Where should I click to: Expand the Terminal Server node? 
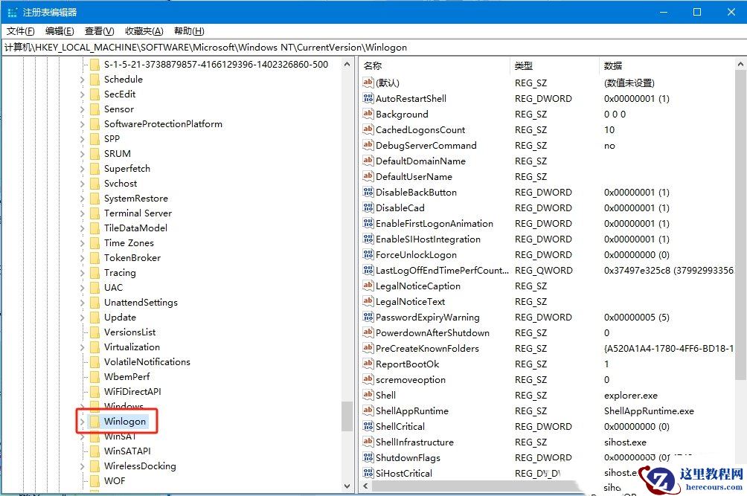(81, 213)
